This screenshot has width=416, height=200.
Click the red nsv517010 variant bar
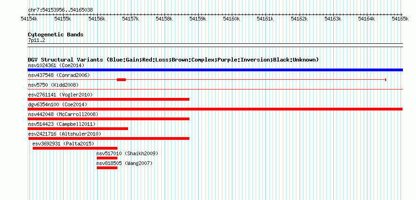tap(107, 158)
